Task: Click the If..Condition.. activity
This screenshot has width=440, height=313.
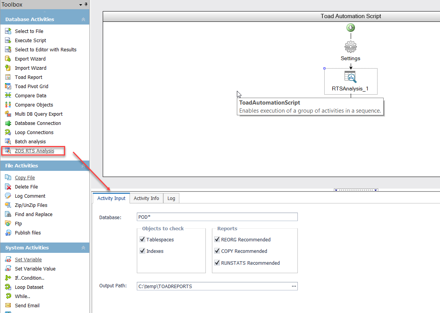Action: pyautogui.click(x=30, y=278)
